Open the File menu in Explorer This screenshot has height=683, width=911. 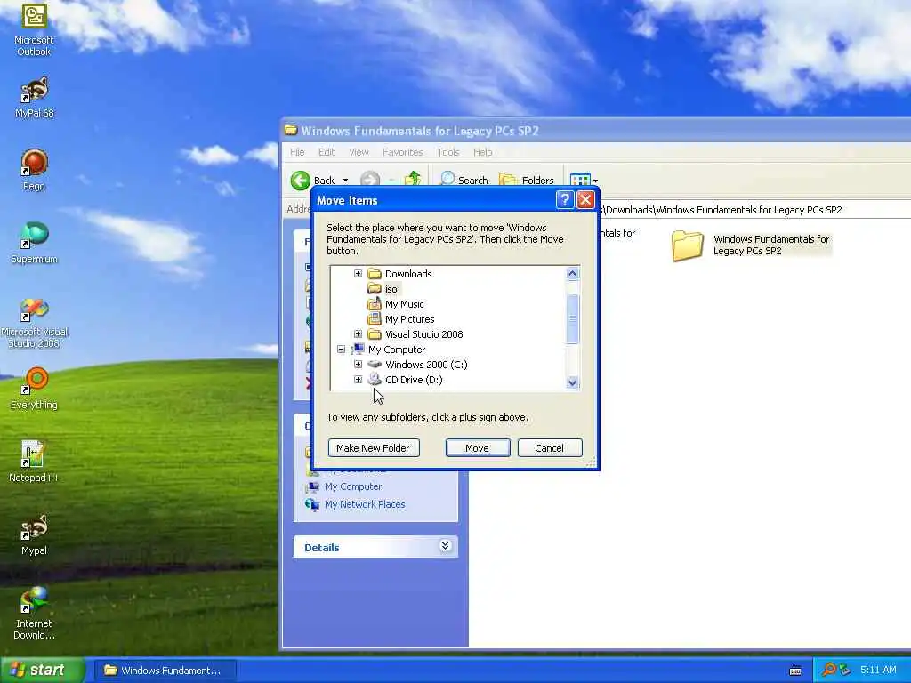pos(297,152)
